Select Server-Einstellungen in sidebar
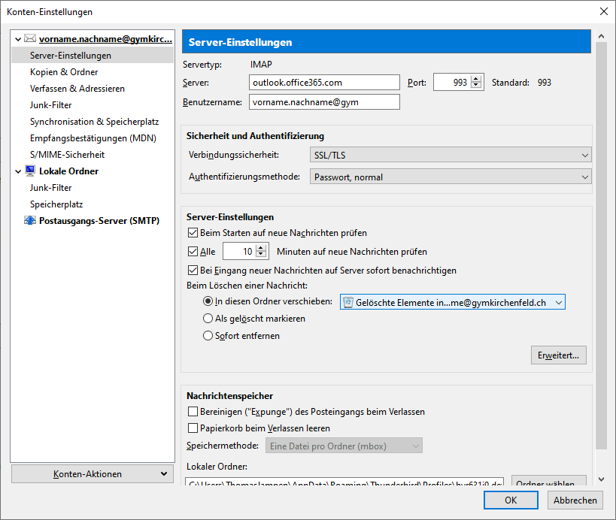616x520 pixels. 93,56
